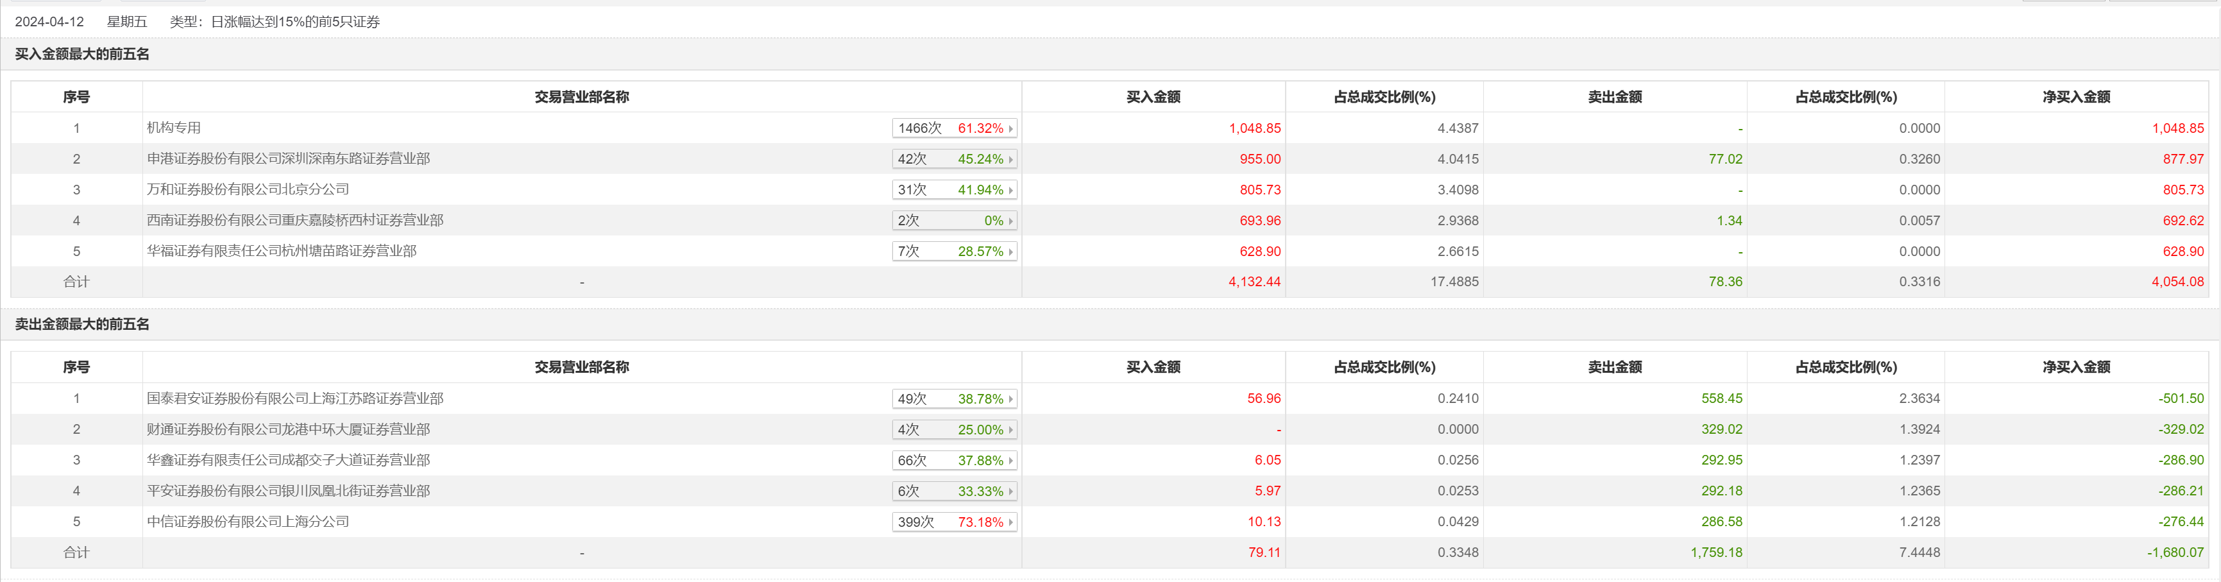The width and height of the screenshot is (2221, 582).
Task: Expand the 66次 37.88% stats badge
Action: pos(955,461)
